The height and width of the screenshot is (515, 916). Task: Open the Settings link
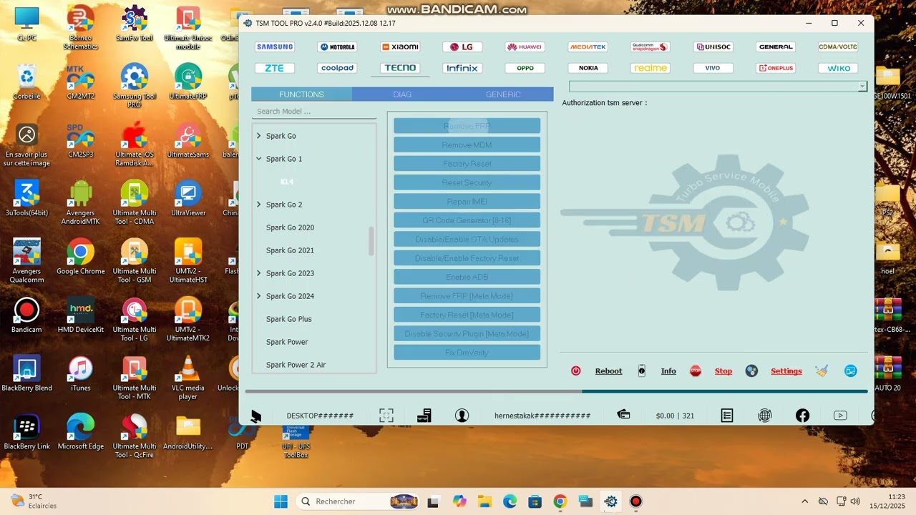coord(786,371)
